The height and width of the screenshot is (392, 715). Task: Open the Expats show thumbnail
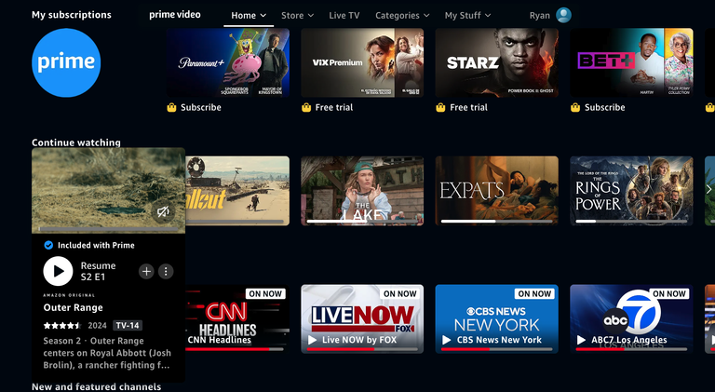point(497,191)
